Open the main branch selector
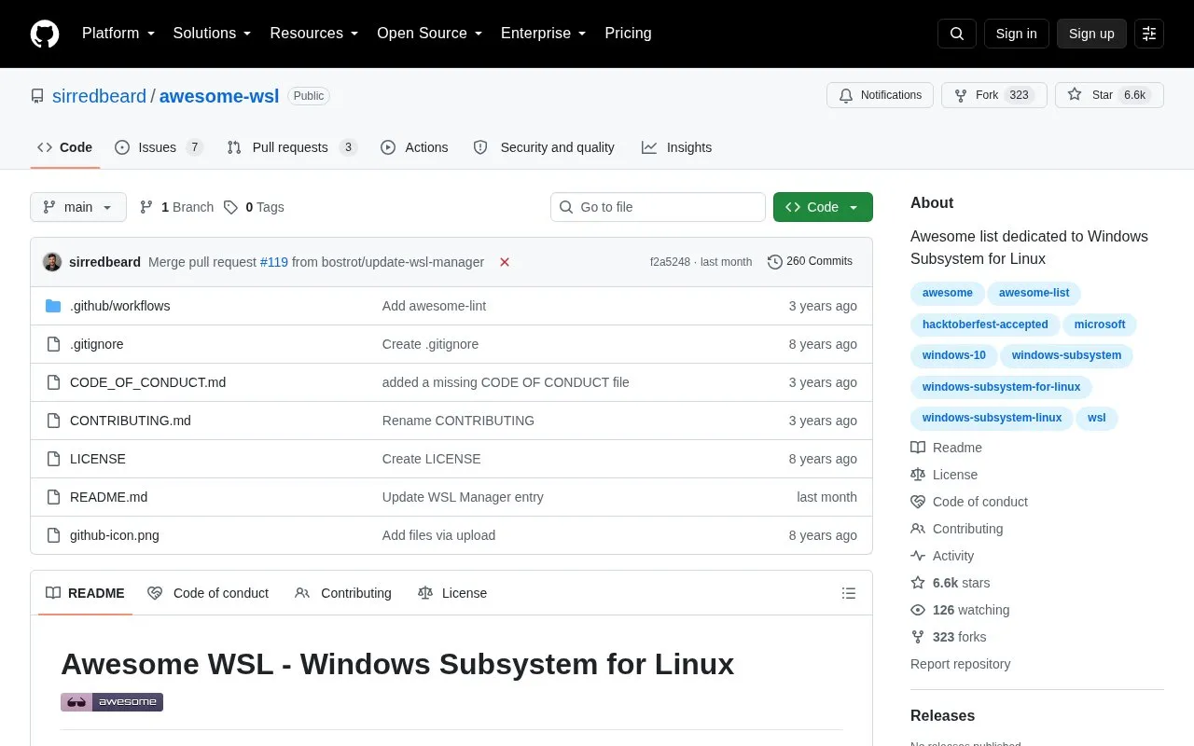The height and width of the screenshot is (746, 1194). click(78, 207)
